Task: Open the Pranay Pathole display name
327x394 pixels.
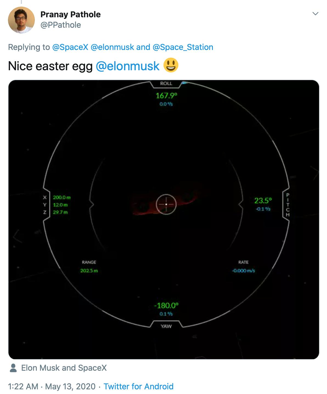Action: [71, 14]
